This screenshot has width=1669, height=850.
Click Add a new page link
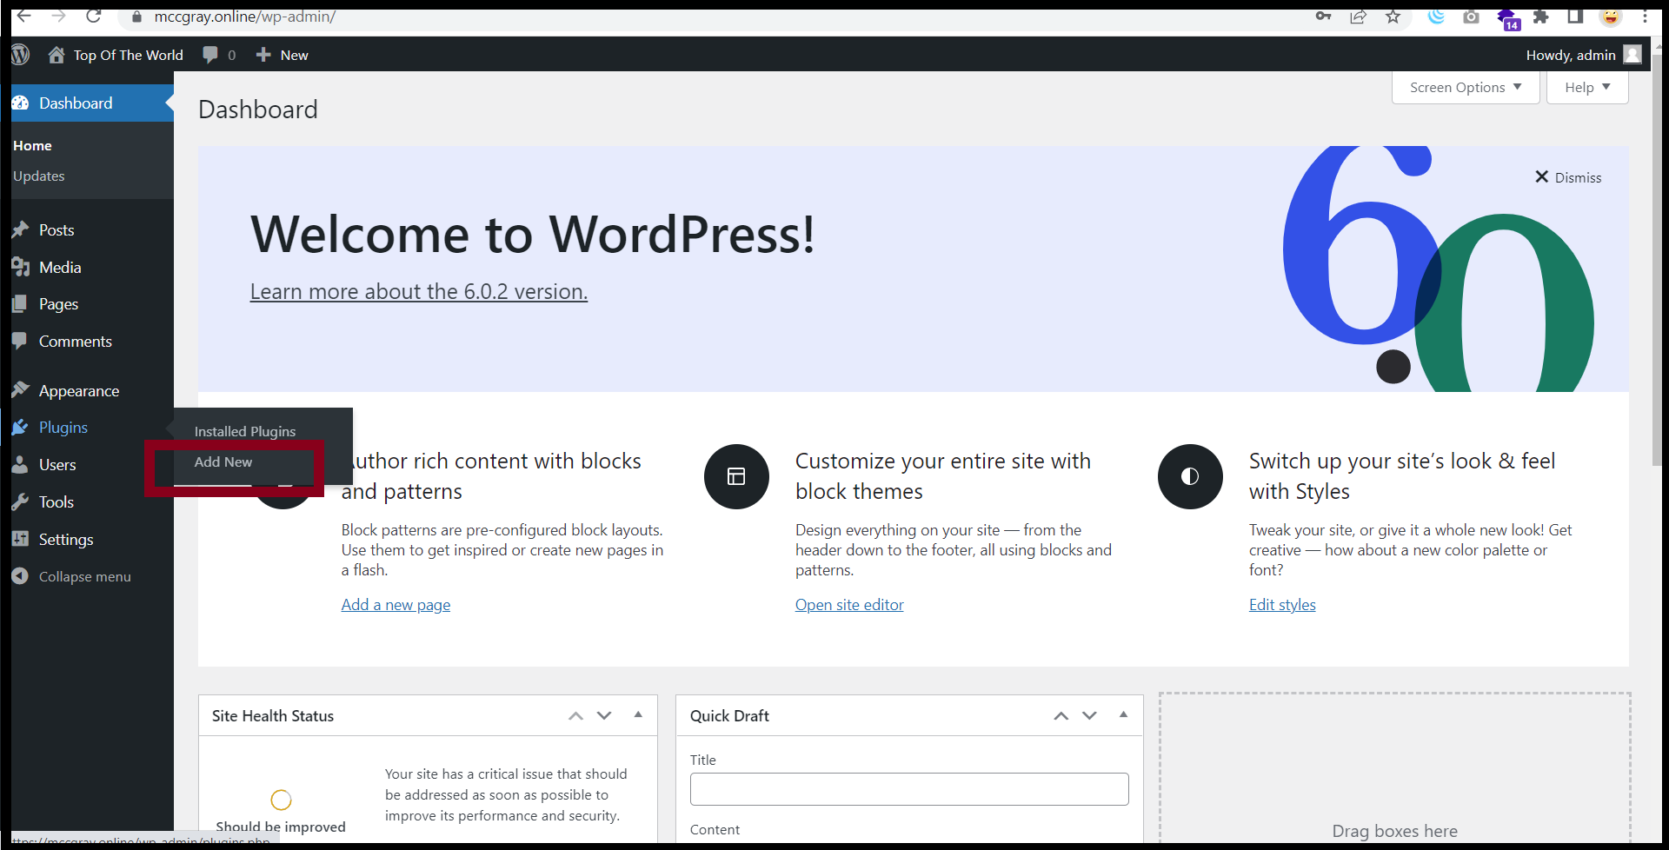pyautogui.click(x=396, y=605)
